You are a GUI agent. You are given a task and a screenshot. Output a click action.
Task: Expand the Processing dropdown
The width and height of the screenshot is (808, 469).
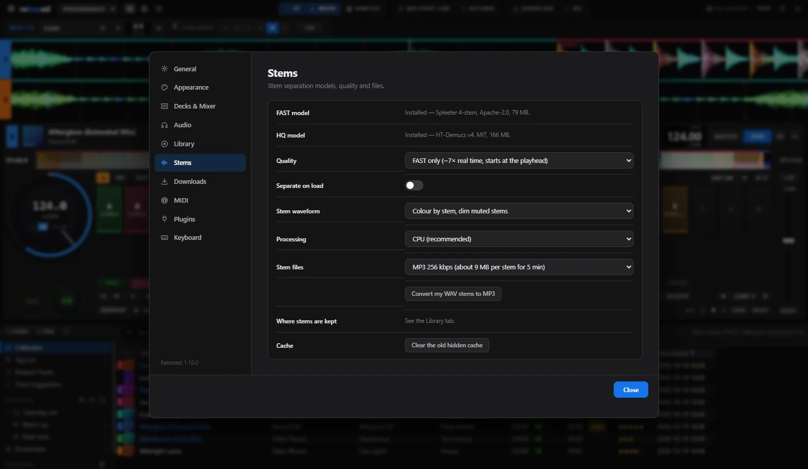pos(519,239)
